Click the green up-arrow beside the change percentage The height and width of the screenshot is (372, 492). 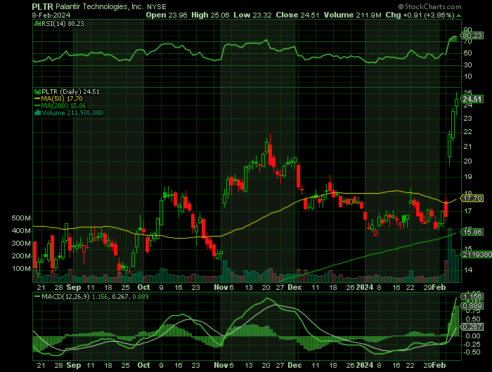[458, 15]
